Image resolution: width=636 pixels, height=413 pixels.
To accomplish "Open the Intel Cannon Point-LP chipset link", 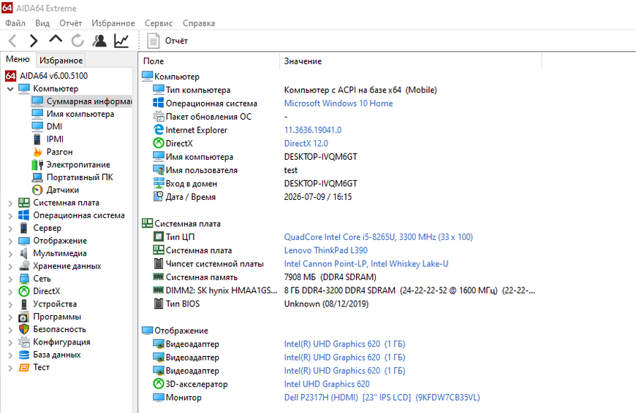I will [x=366, y=263].
